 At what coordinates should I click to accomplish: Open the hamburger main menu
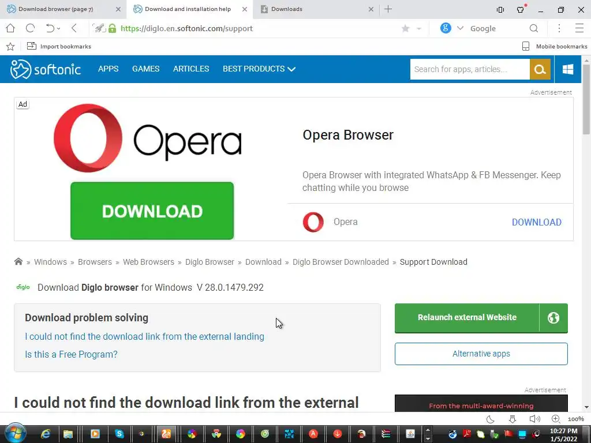579,28
